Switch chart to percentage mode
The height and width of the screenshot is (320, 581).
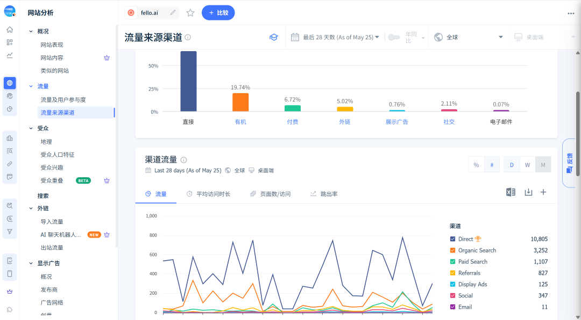pos(476,165)
